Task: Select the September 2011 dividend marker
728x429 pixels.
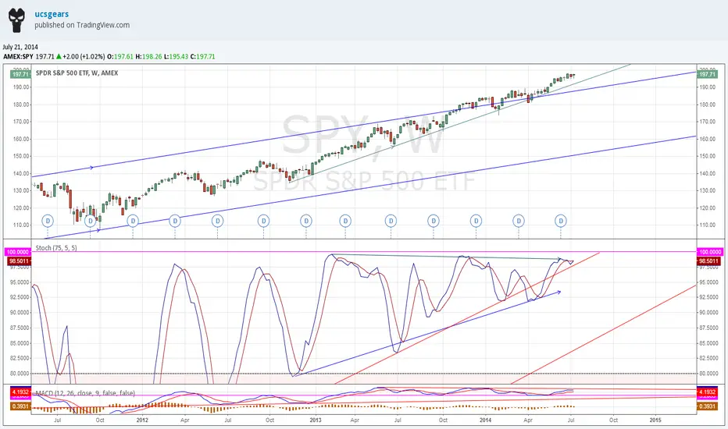Action: 90,222
